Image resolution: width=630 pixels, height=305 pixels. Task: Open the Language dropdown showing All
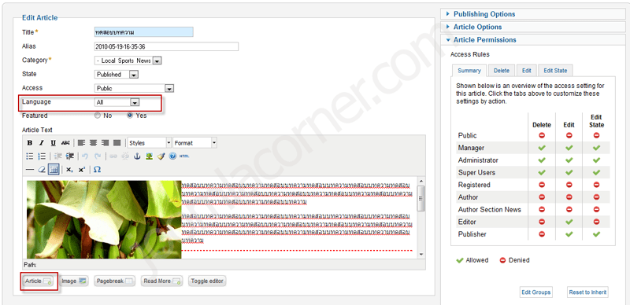pyautogui.click(x=117, y=102)
